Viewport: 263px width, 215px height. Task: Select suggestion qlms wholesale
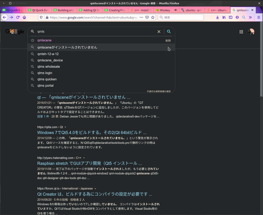click(x=102, y=67)
